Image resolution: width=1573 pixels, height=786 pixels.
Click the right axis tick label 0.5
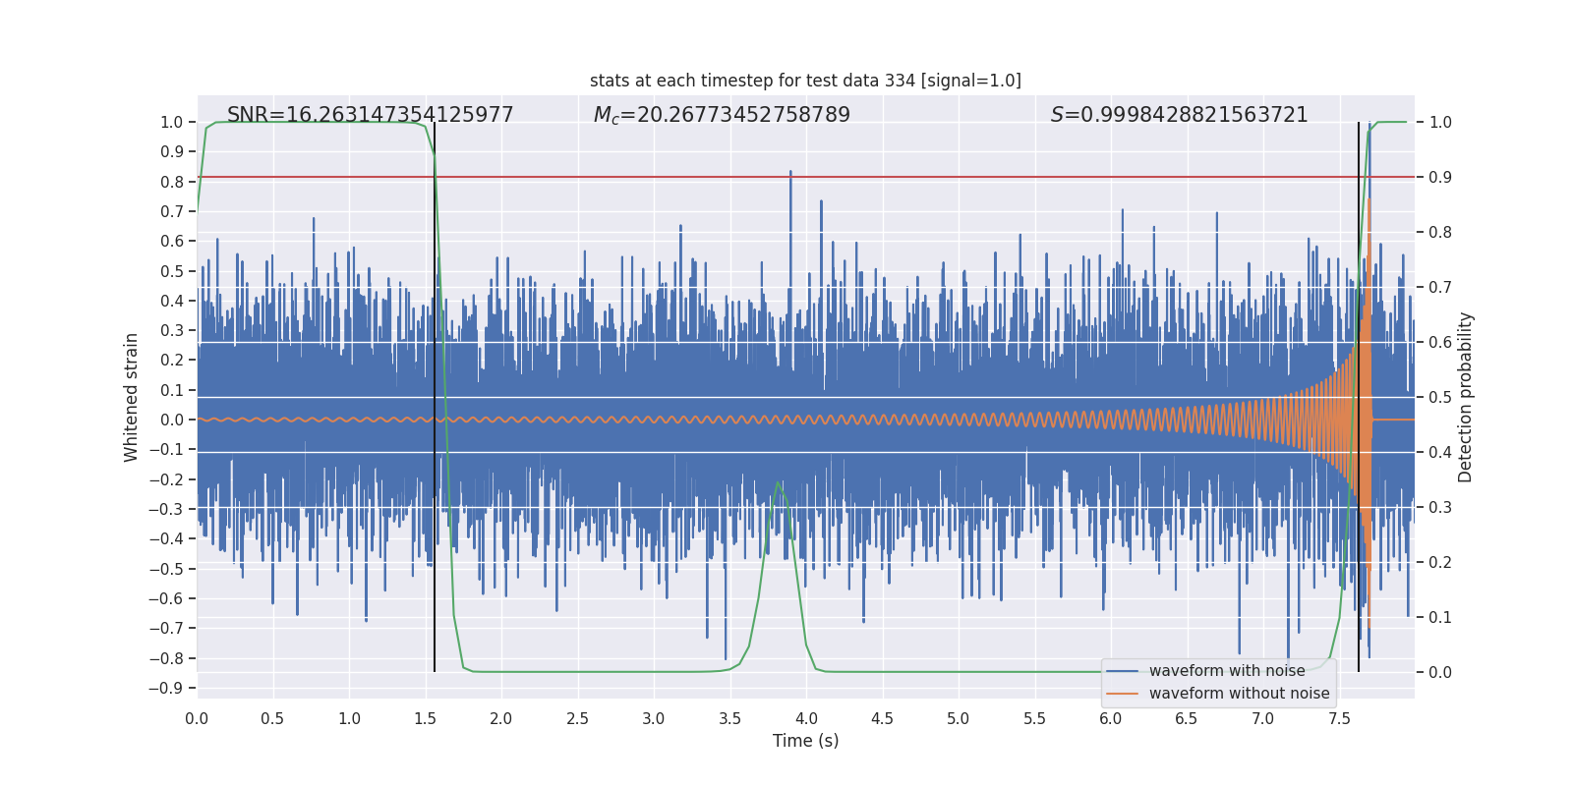tap(1439, 397)
